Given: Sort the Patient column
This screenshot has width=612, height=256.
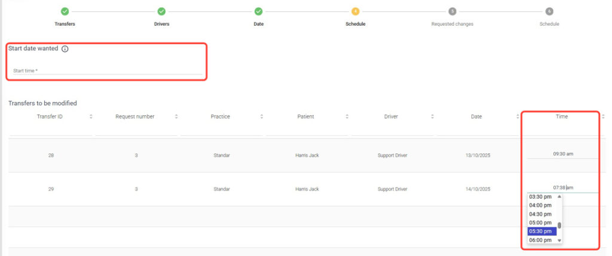Looking at the screenshot, I should coord(347,117).
